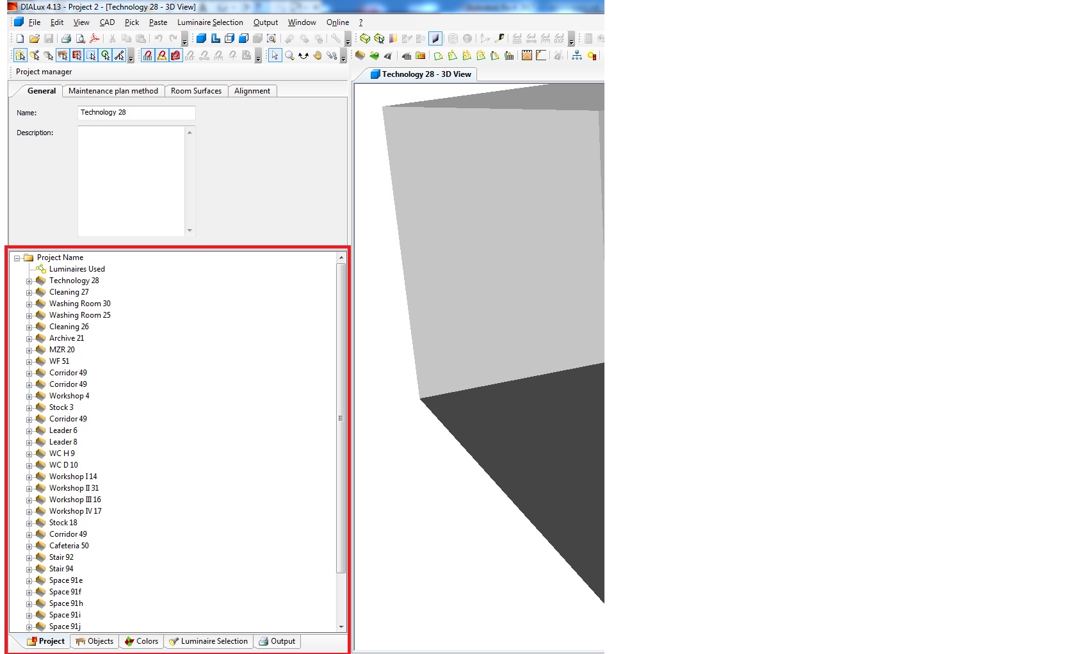Expand the Cafeteria 50 tree node
1077x654 pixels.
[29, 546]
